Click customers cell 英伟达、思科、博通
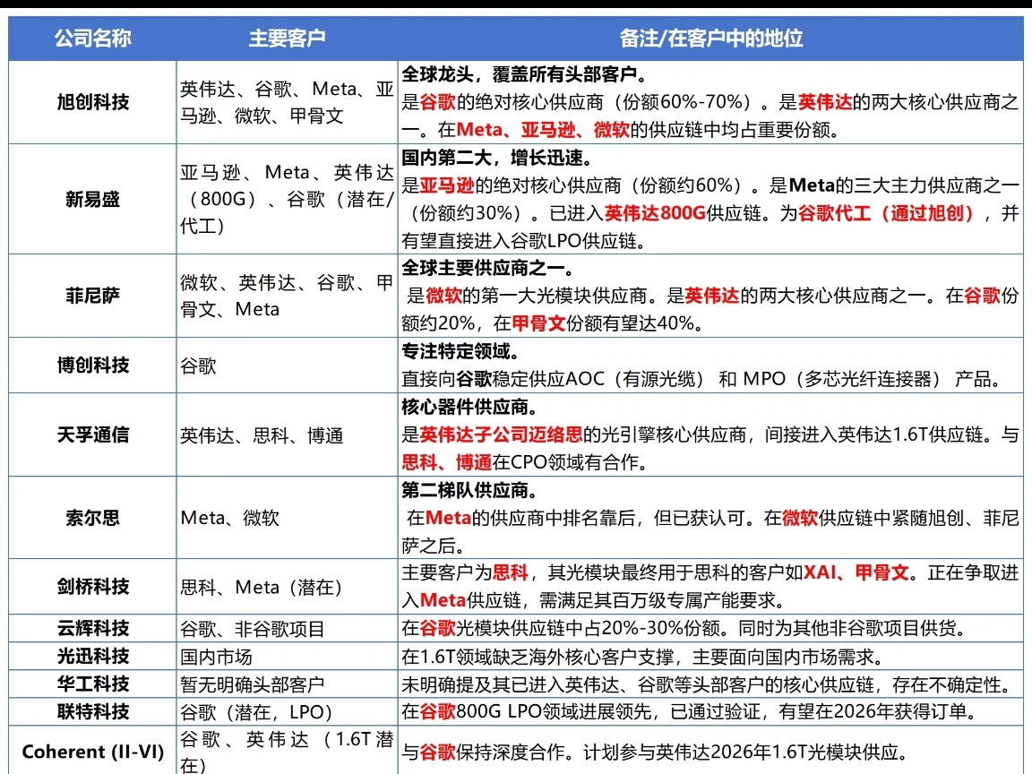 287,434
